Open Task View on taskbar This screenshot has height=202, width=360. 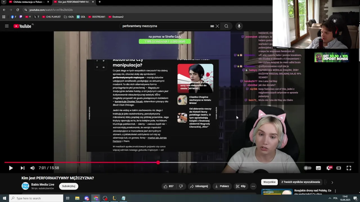coord(68,198)
